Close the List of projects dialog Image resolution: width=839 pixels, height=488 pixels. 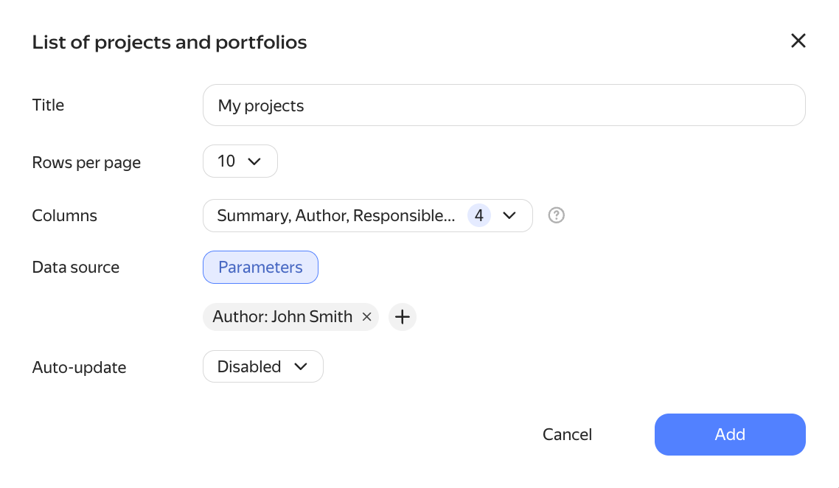point(798,41)
